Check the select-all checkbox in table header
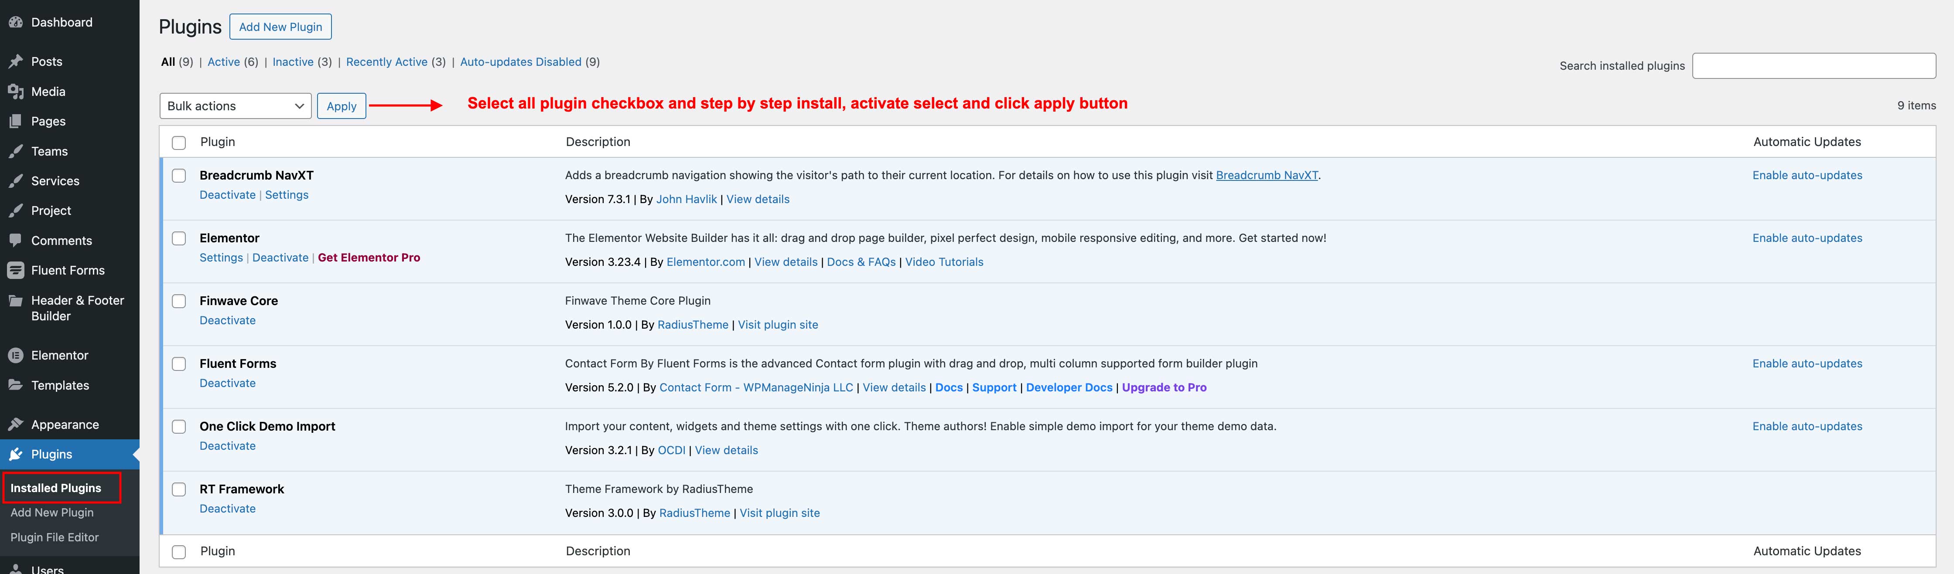The image size is (1954, 574). pos(179,143)
